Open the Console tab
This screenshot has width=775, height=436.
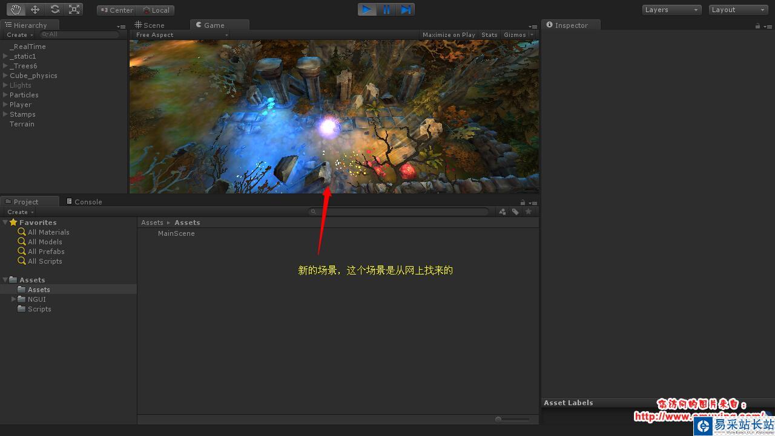click(x=85, y=202)
